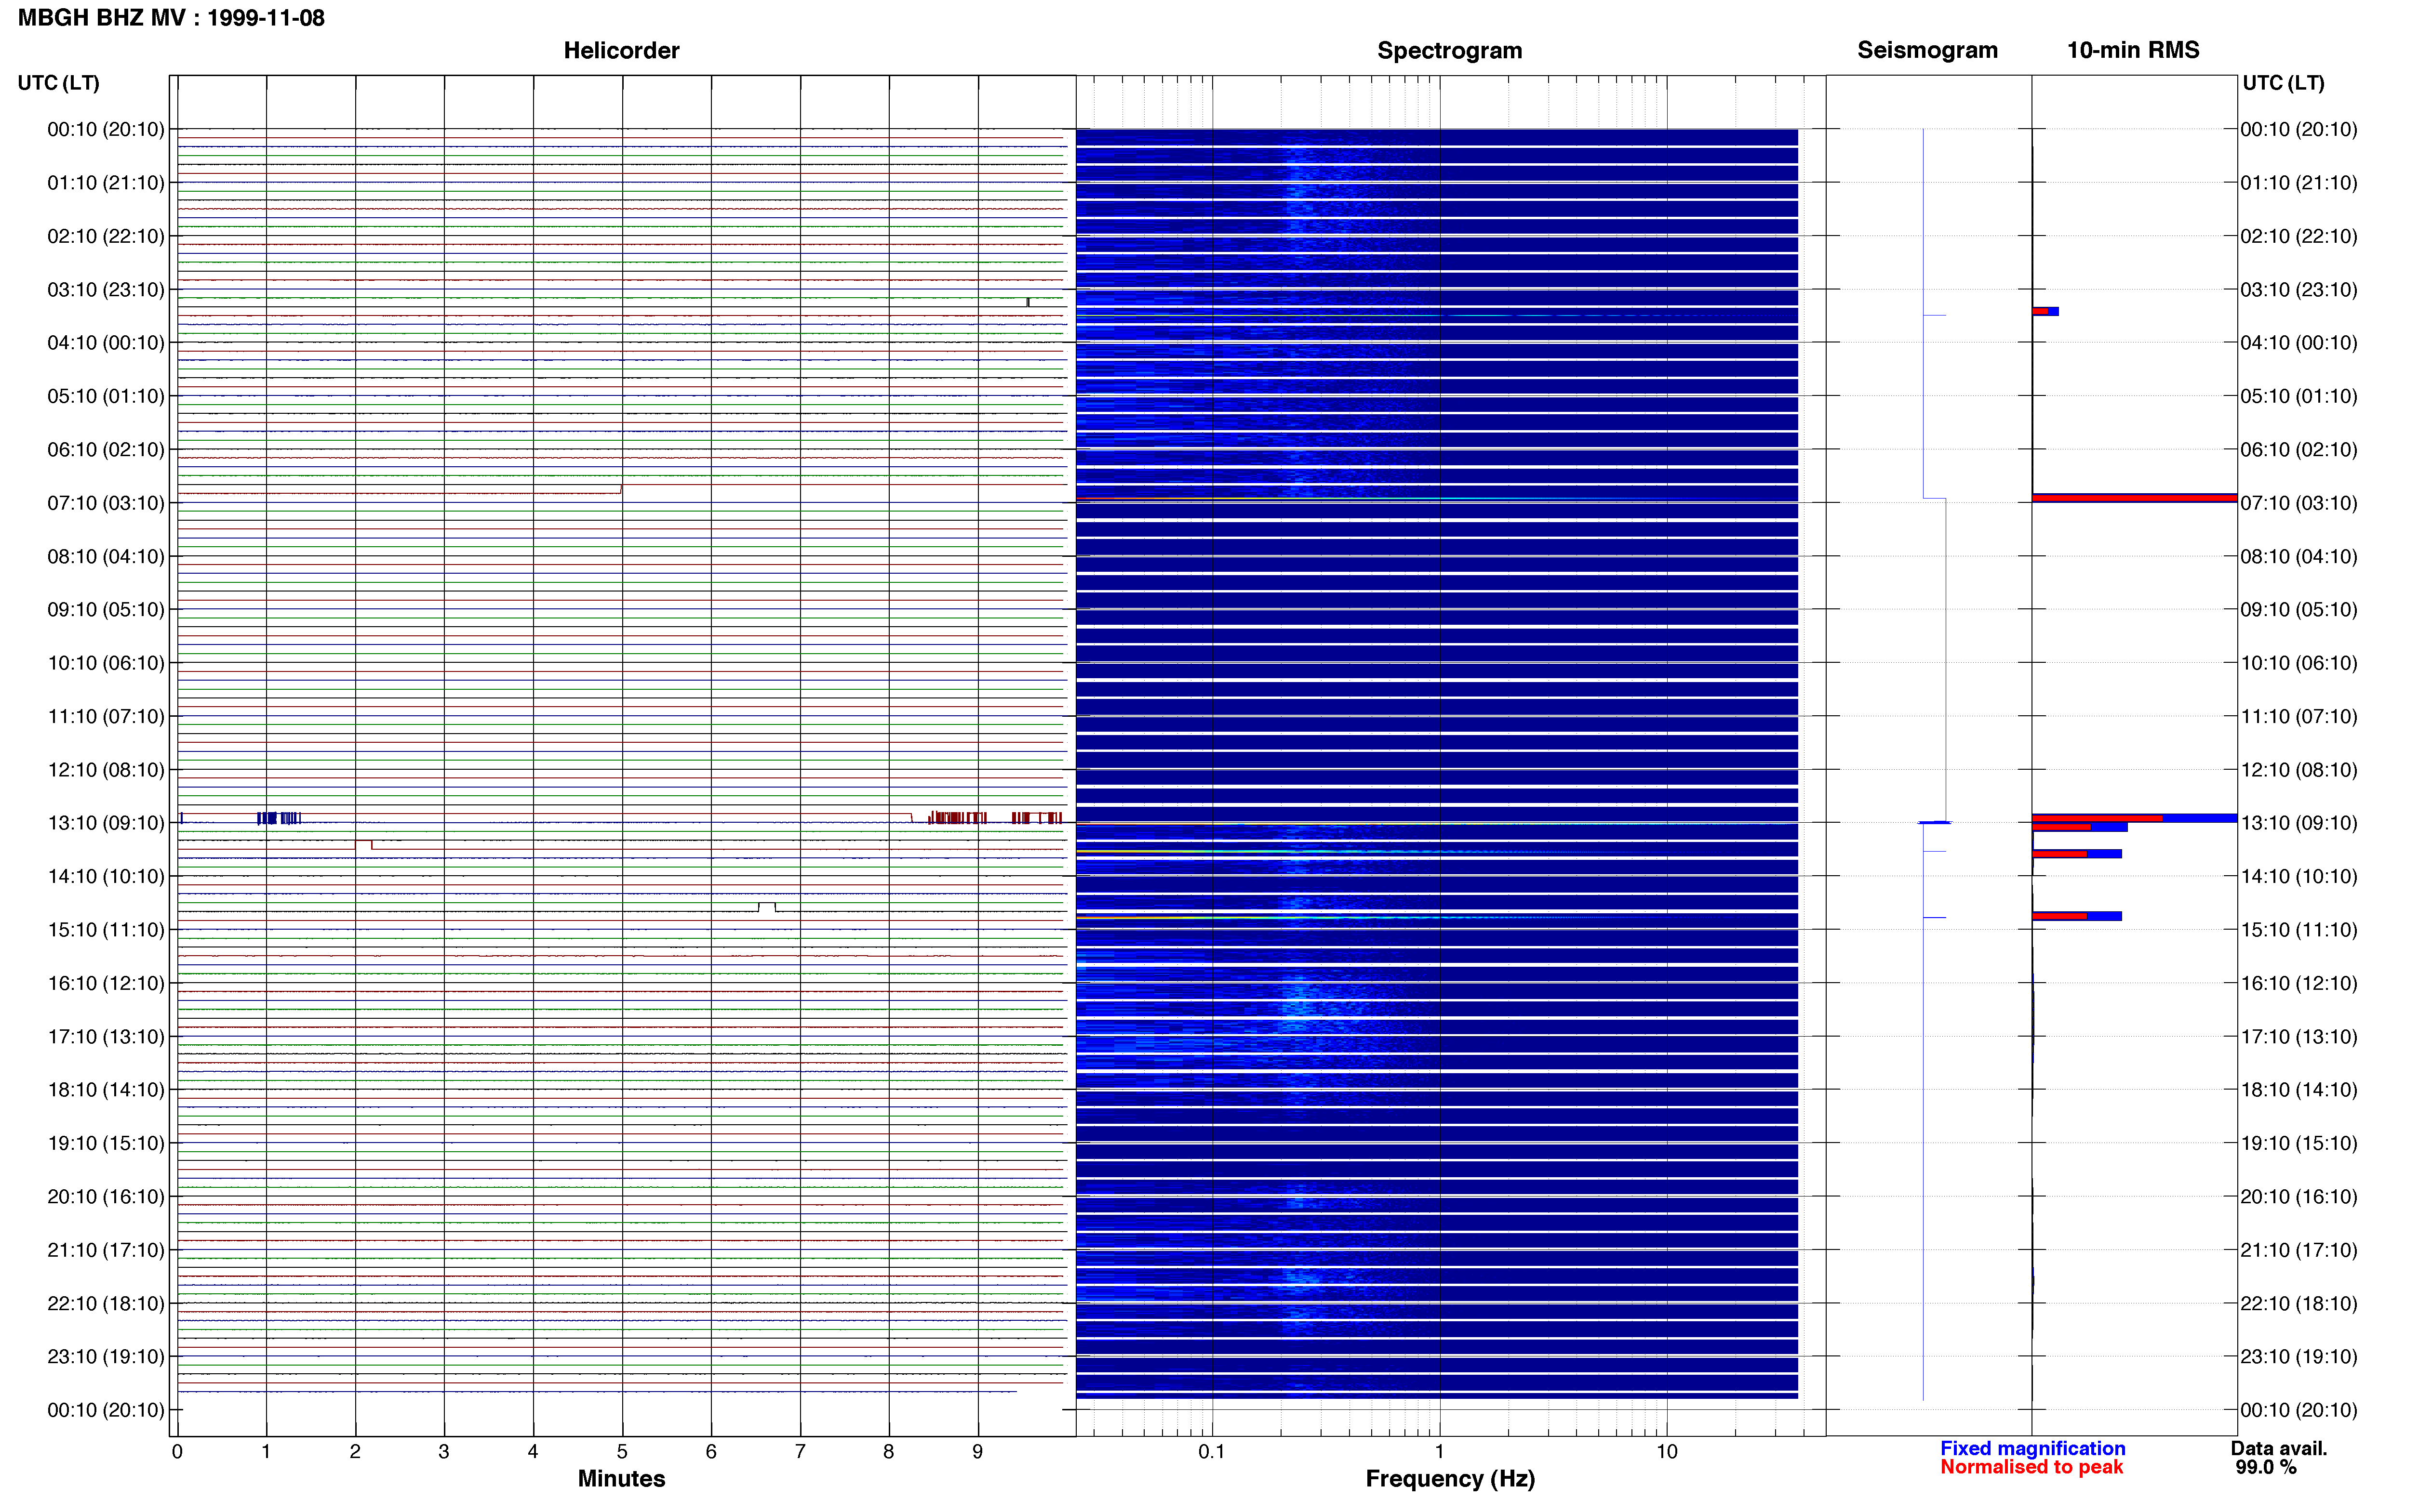Click the helicorder minute tick '5'

[622, 1451]
